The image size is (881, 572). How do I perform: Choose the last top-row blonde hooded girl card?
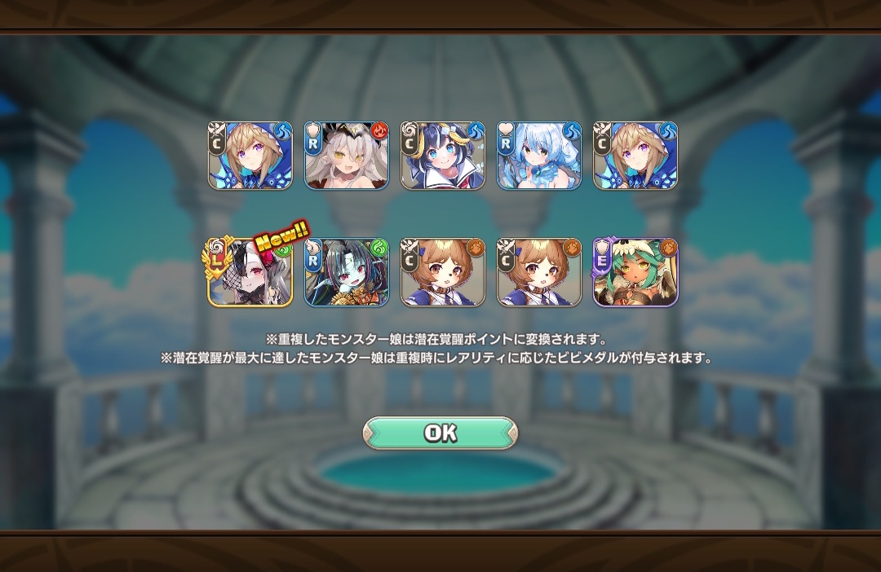[635, 156]
